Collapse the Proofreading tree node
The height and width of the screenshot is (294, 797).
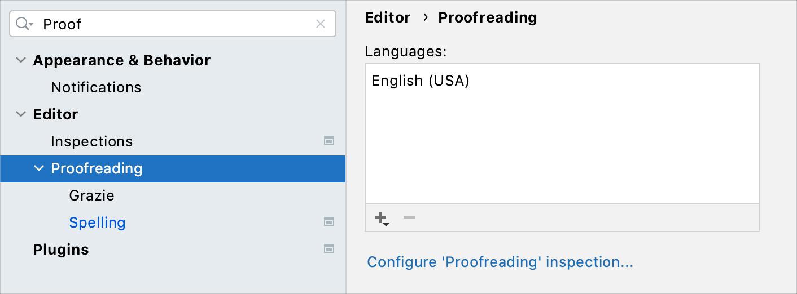tap(39, 168)
